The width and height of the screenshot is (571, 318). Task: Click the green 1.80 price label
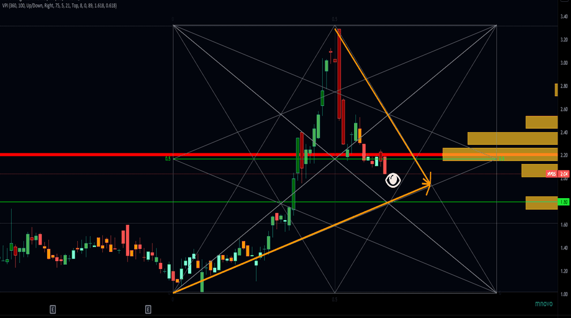(563, 202)
